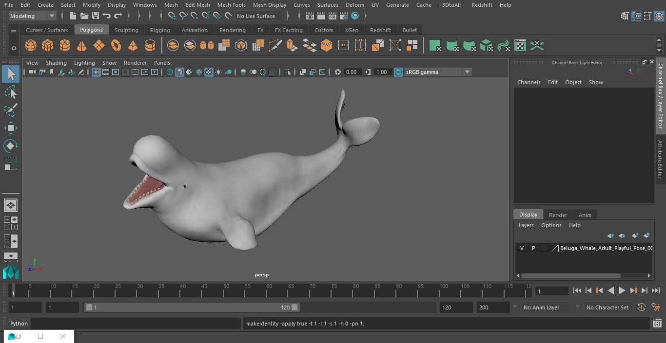Toggle playback P of Beluga_Whale layer
Image resolution: width=666 pixels, height=343 pixels.
533,248
